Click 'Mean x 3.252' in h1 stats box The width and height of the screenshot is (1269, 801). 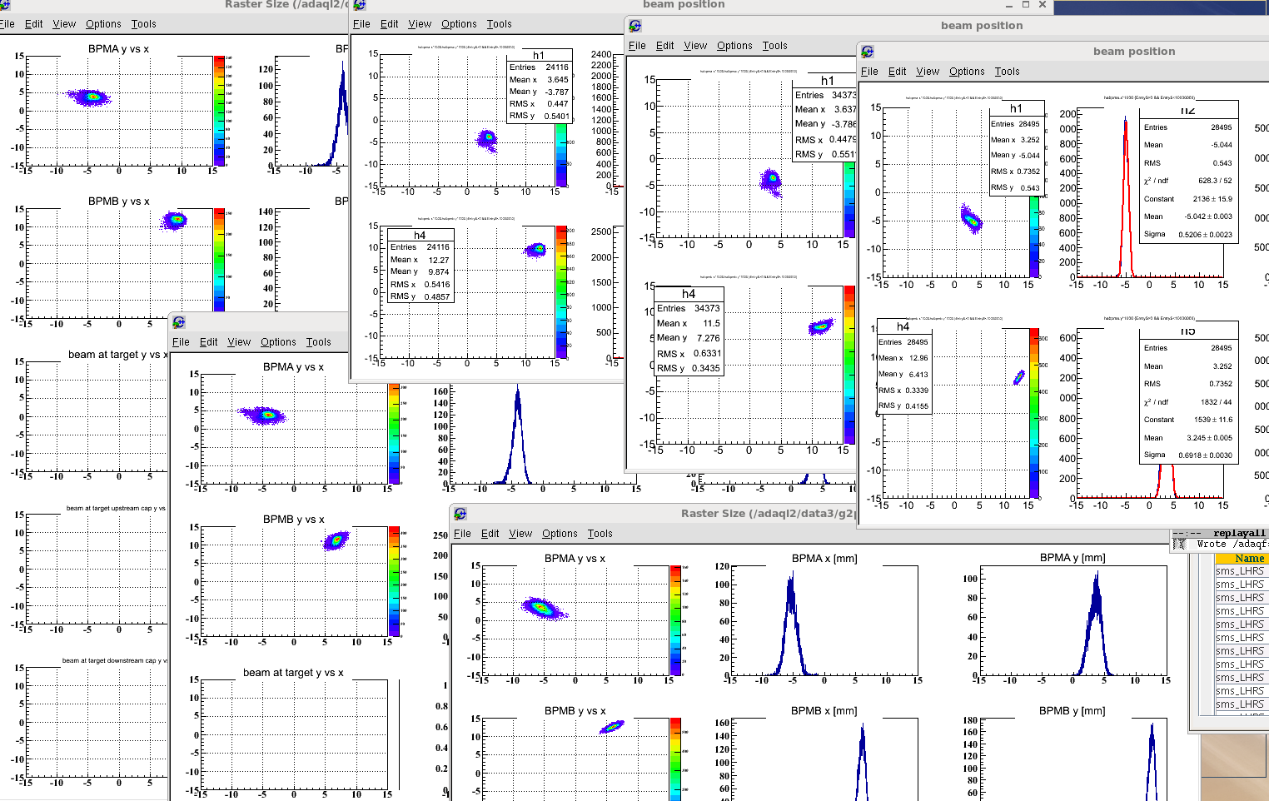tap(1015, 140)
